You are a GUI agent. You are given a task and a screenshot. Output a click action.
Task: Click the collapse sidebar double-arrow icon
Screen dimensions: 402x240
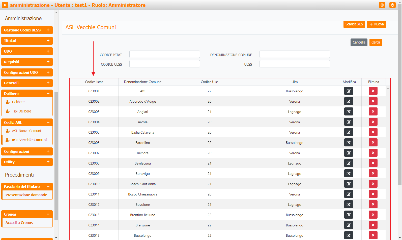tap(5, 5)
